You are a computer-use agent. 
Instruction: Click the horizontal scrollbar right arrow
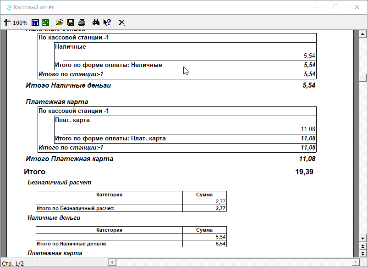pos(355,262)
